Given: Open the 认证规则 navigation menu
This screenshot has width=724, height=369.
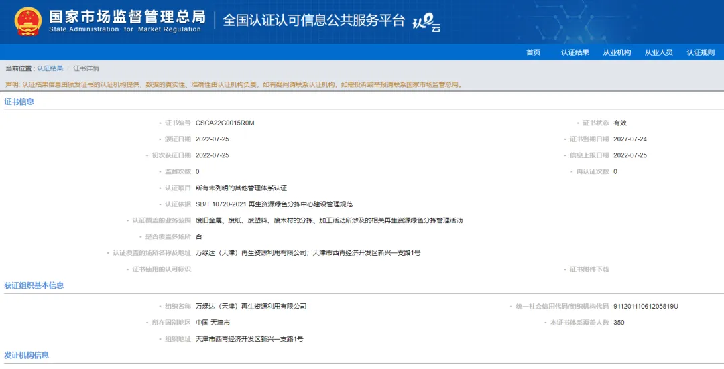Looking at the screenshot, I should [701, 52].
